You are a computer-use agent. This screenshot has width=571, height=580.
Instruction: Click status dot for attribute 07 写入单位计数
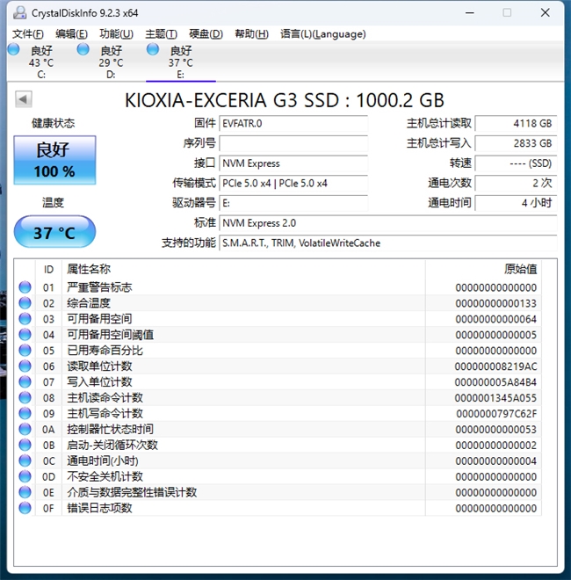click(25, 381)
